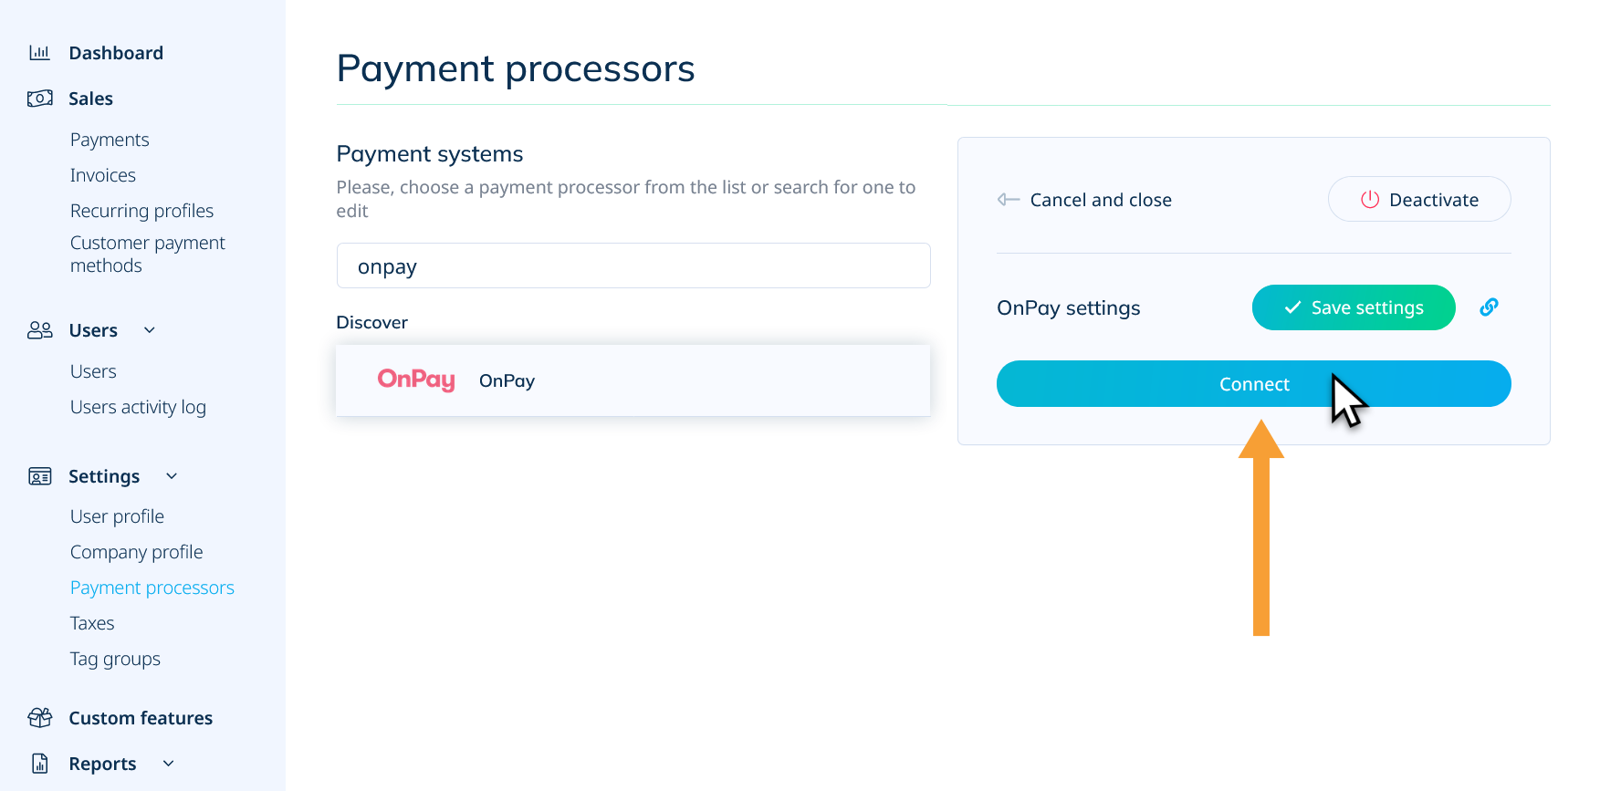Click the OnPay logo in the Discover list

pyautogui.click(x=416, y=380)
